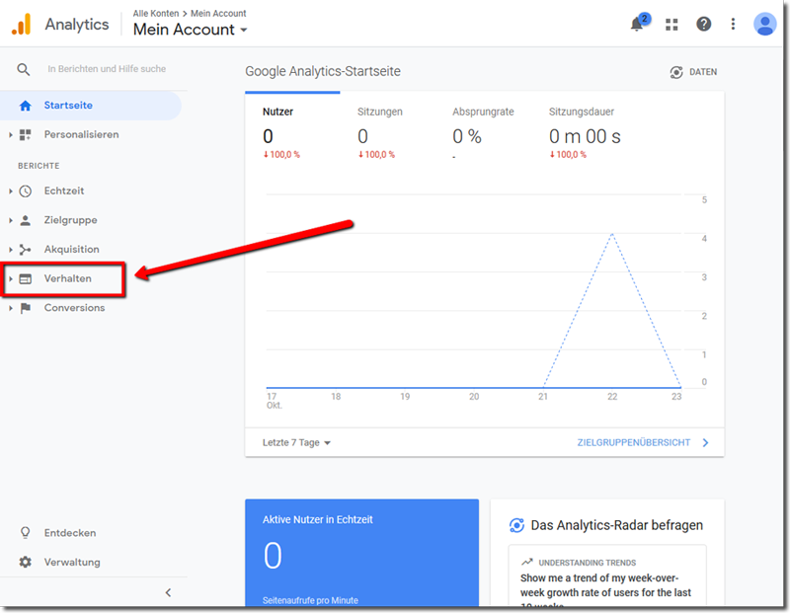The width and height of the screenshot is (790, 613).
Task: Click the Verhalten window icon
Action: (26, 278)
